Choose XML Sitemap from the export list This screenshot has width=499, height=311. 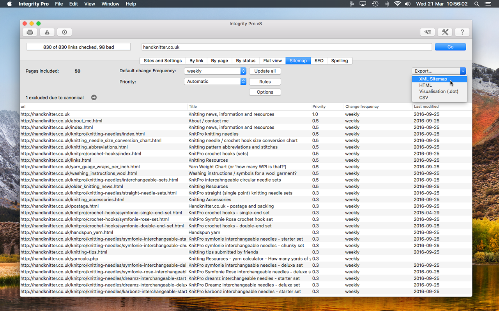(x=433, y=79)
